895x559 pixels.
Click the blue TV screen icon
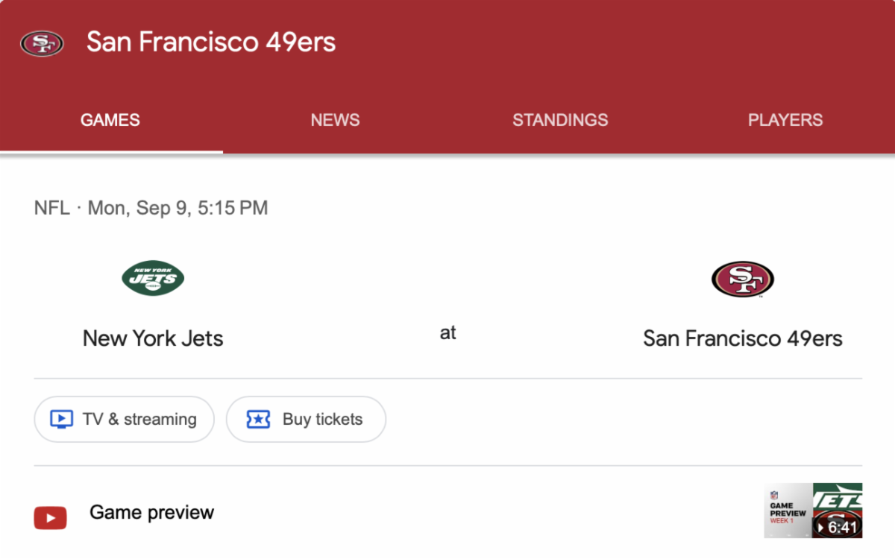click(x=61, y=420)
